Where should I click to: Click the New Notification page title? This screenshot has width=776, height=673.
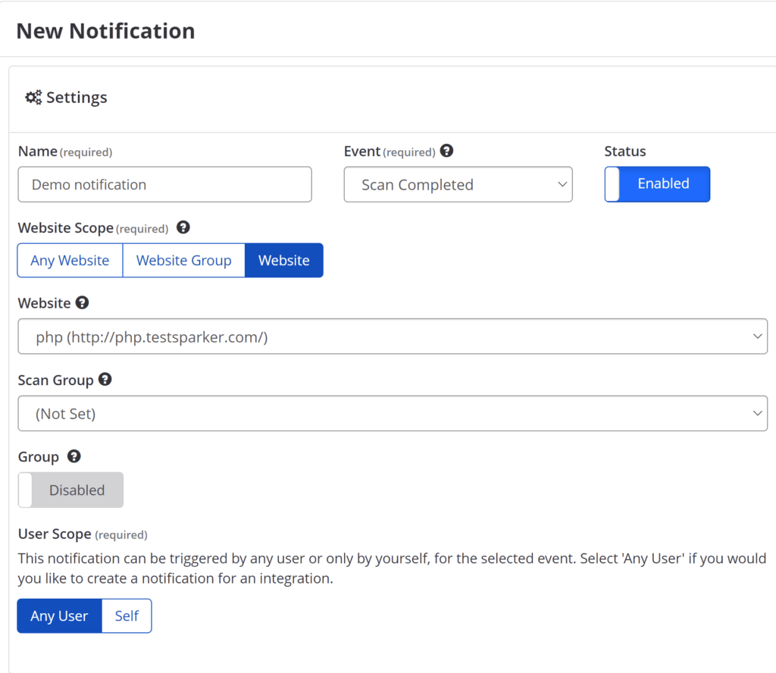[105, 30]
